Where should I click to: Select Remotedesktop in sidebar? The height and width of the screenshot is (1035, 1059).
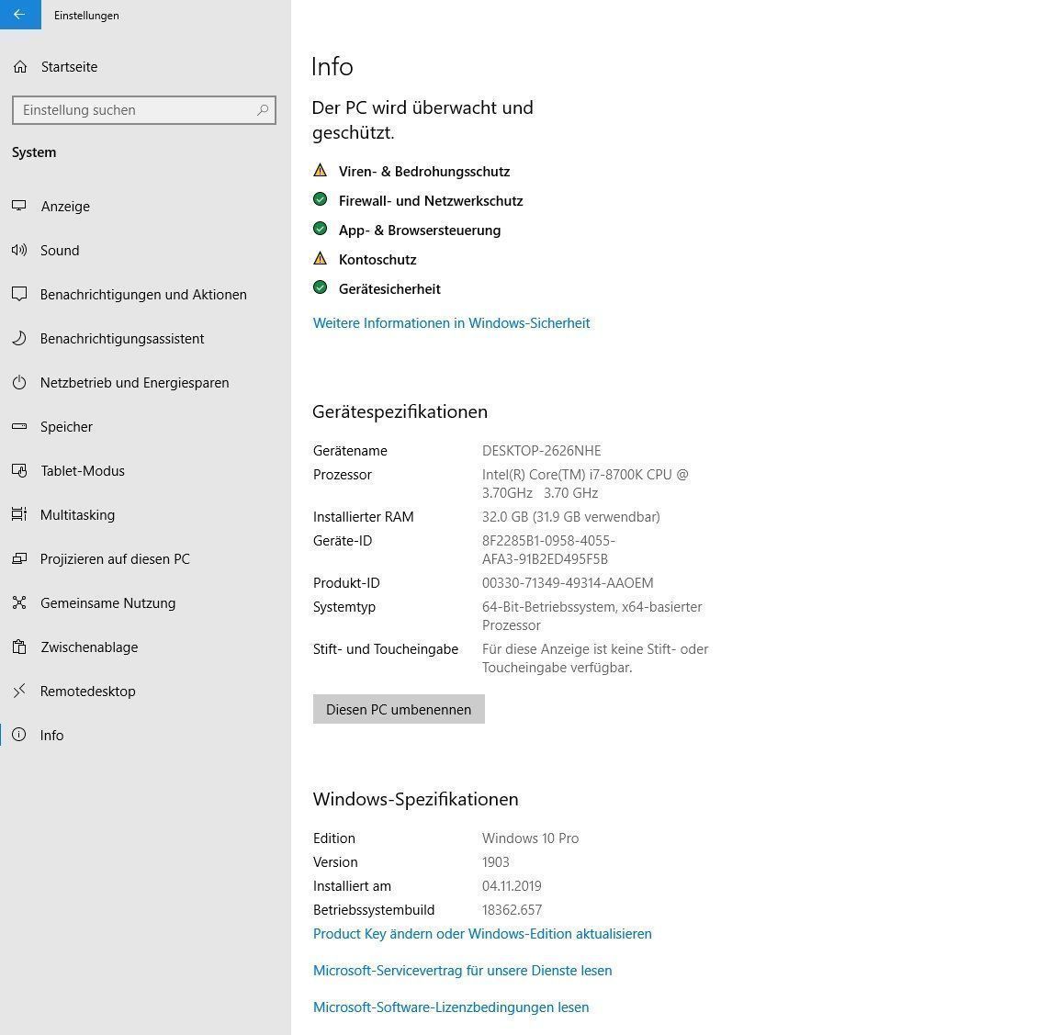point(88,692)
